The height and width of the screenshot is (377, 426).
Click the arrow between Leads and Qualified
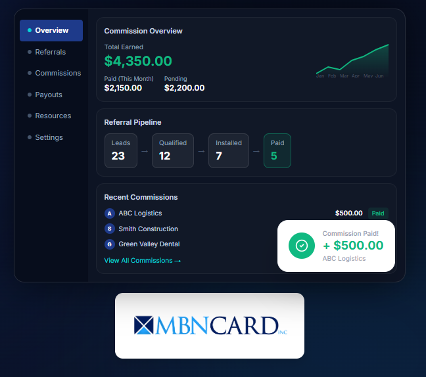tap(145, 151)
